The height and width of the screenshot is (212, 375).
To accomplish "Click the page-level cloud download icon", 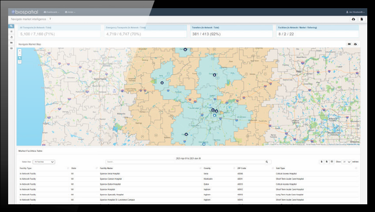I will pos(354,19).
